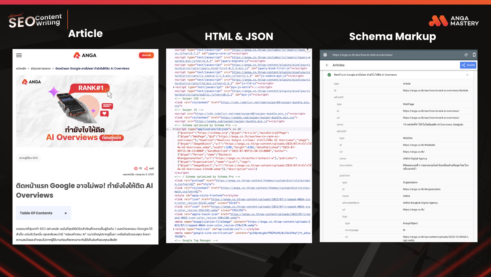Expand the collapsed wp-custom-css style node
The width and height of the screenshot is (491, 277).
(174, 229)
